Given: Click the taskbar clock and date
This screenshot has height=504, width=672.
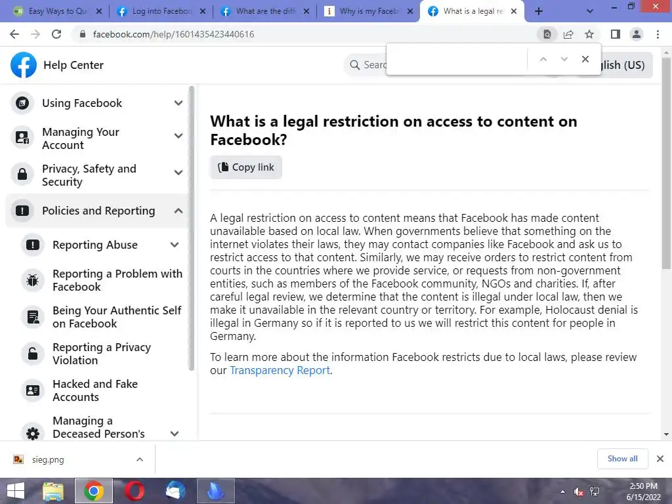Looking at the screenshot, I should click(643, 492).
